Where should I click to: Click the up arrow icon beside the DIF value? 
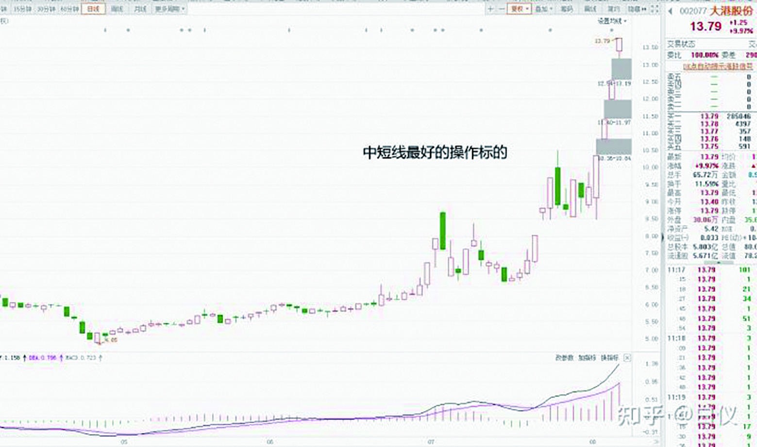pos(24,357)
